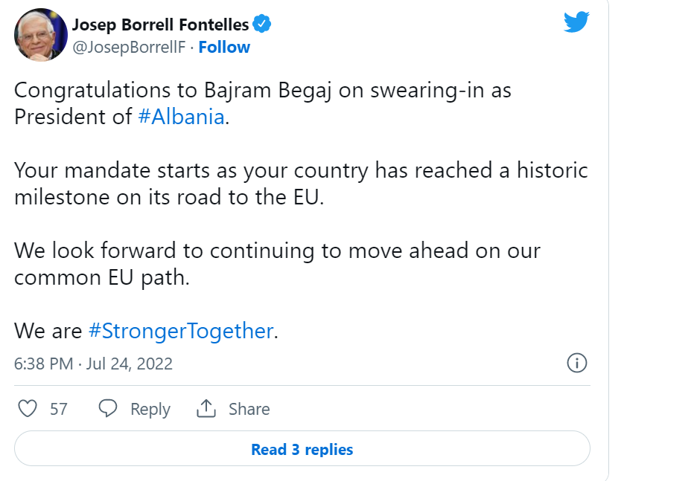
Task: Open the #StrongerTogether hashtag
Action: coord(181,331)
